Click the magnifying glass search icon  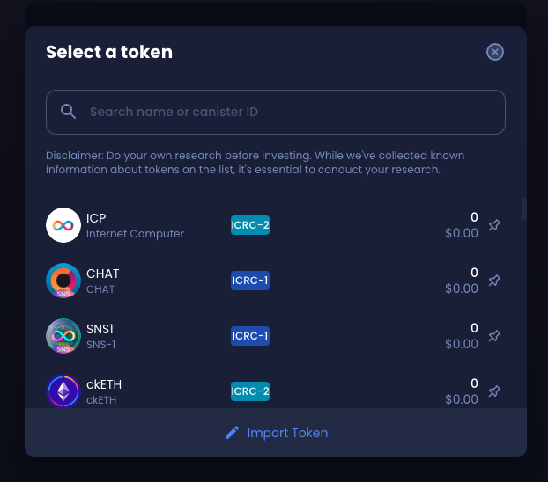coord(68,112)
